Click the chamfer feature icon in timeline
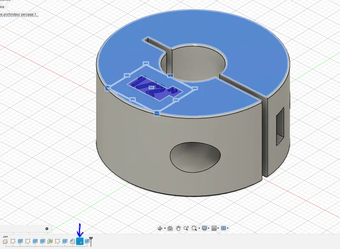The width and height of the screenshot is (340, 249). pyautogui.click(x=72, y=241)
